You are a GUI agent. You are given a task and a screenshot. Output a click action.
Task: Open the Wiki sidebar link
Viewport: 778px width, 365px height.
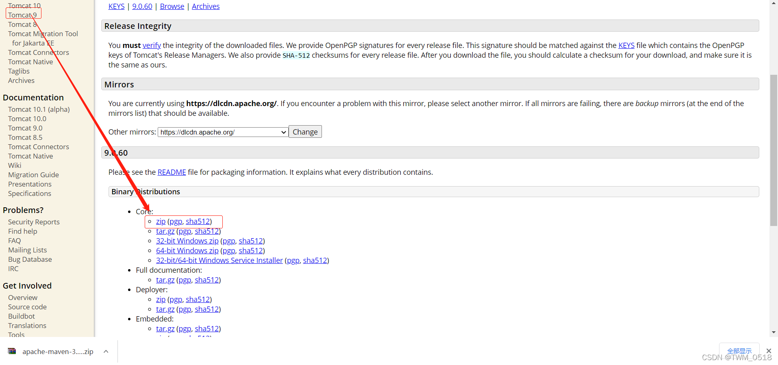point(15,165)
